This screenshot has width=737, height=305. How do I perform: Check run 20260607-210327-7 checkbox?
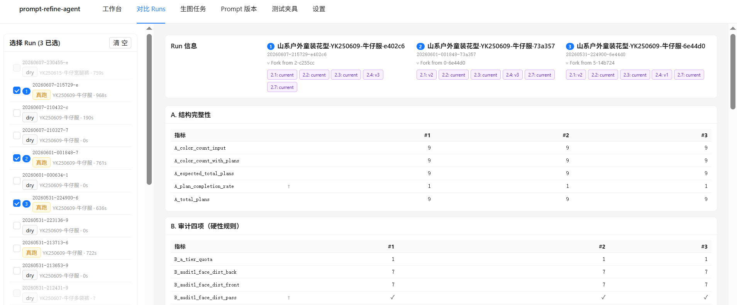click(x=17, y=135)
